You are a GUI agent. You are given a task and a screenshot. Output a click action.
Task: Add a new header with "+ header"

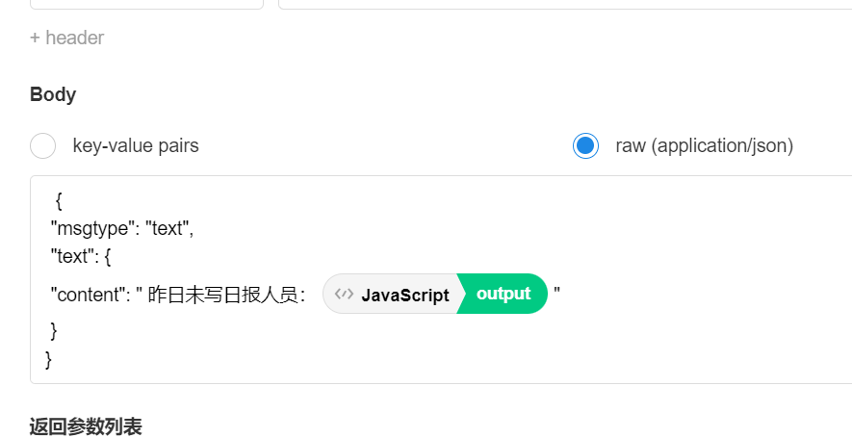(x=66, y=38)
